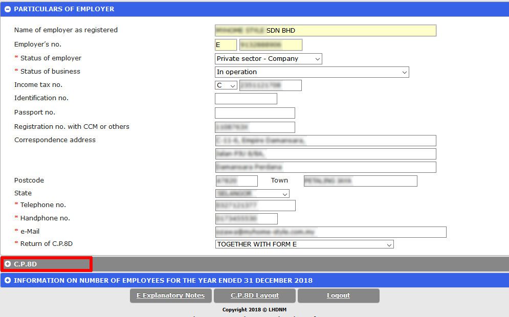The image size is (509, 317).
Task: Click the Identification no. field
Action: pyautogui.click(x=246, y=99)
